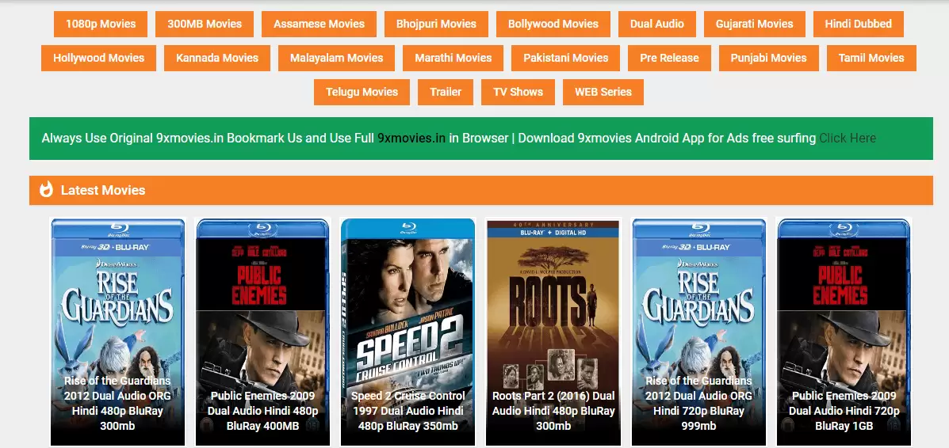Screen dimensions: 949x448
Task: Open Hollywood Movies category
Action: pos(98,58)
